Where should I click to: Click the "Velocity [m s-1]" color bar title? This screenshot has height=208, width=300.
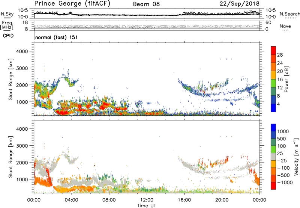coord(297,157)
